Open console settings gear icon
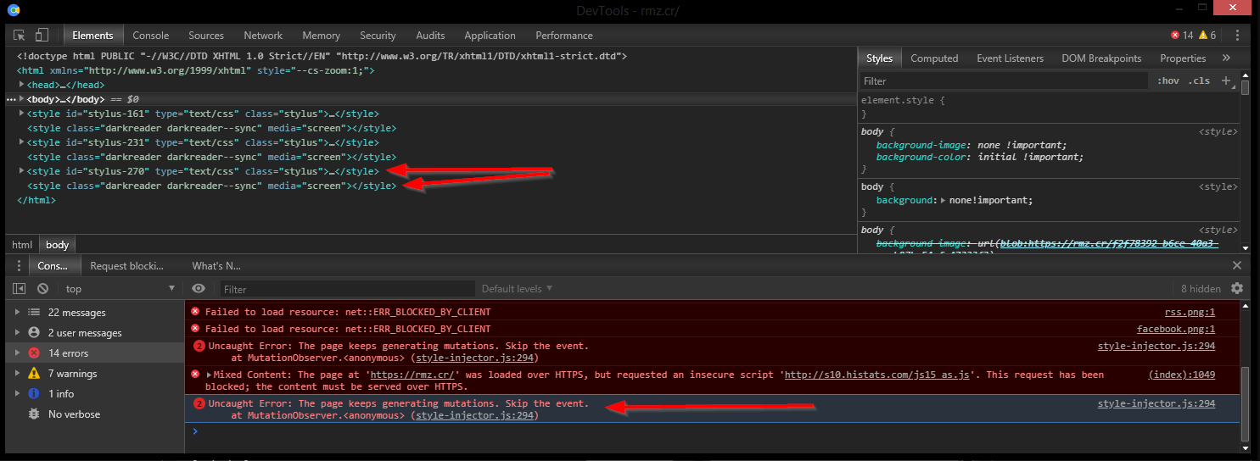The width and height of the screenshot is (1260, 461). (1237, 288)
